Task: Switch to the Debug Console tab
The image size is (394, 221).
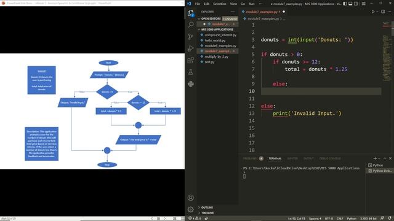Action: tap(330, 158)
